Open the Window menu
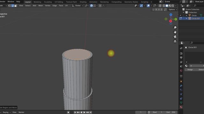The height and width of the screenshot is (114, 204). point(11,2)
